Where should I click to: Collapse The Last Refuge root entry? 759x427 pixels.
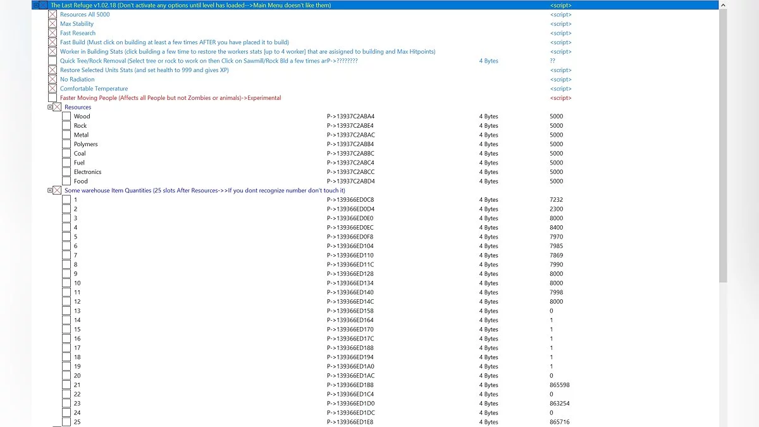[x=35, y=5]
